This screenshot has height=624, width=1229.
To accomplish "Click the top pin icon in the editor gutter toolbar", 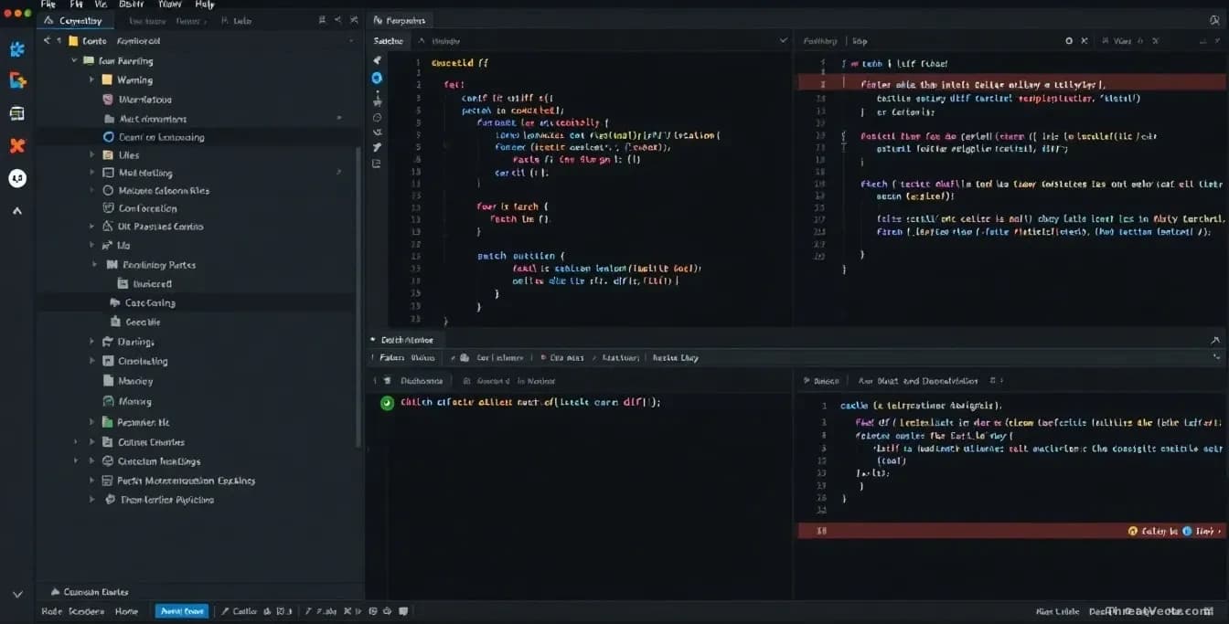I will 377,60.
